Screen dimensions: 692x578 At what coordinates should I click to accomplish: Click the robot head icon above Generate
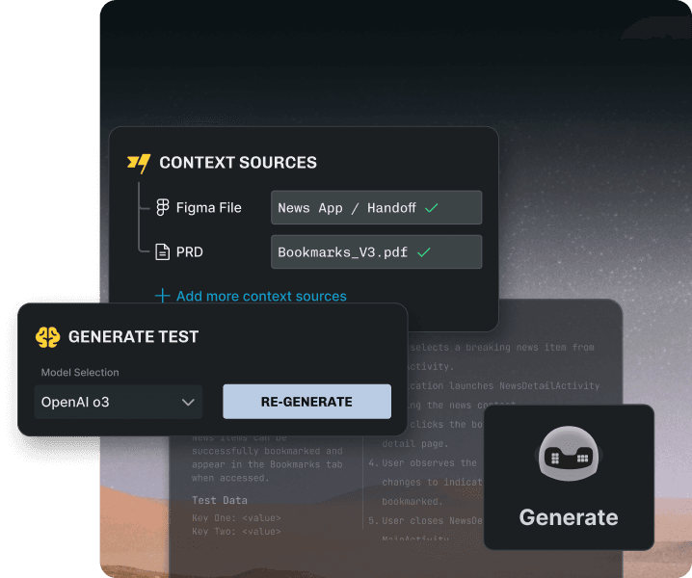click(569, 454)
